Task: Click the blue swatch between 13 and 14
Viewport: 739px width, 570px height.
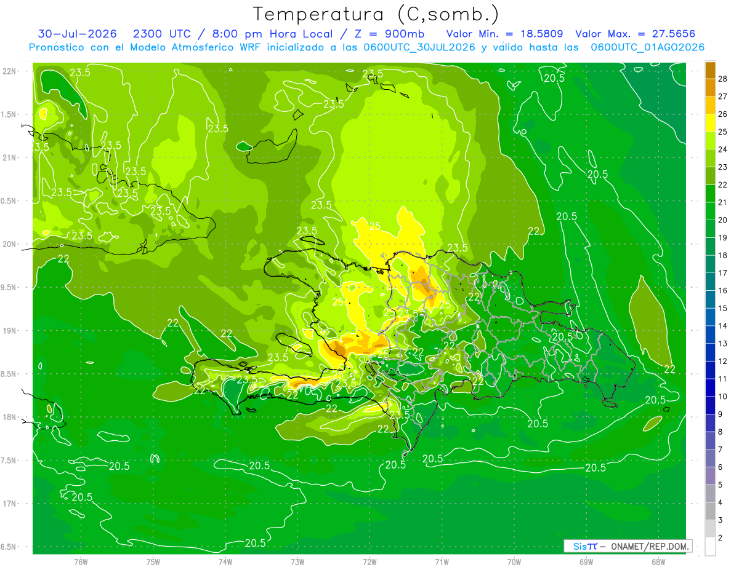Action: pyautogui.click(x=710, y=334)
